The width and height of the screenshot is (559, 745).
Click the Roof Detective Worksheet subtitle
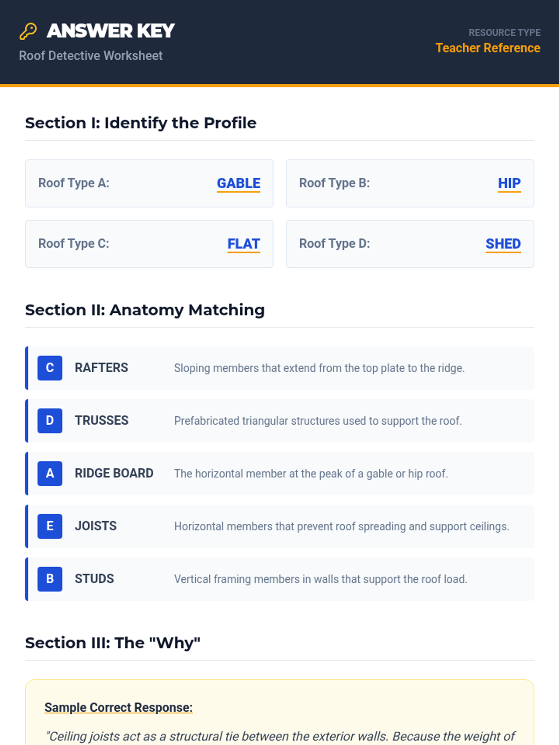[x=91, y=56]
